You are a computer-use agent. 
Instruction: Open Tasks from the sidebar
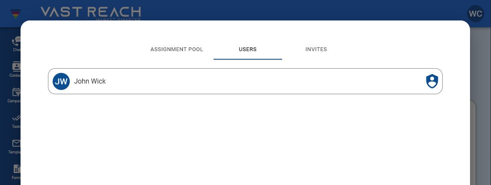click(x=16, y=121)
